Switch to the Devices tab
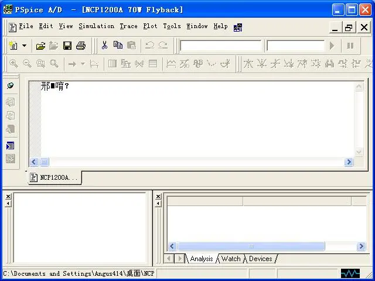The width and height of the screenshot is (375, 281). pos(260,259)
